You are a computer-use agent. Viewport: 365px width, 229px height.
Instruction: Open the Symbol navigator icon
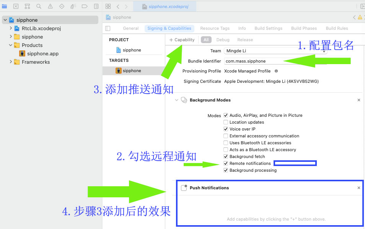tap(27, 6)
